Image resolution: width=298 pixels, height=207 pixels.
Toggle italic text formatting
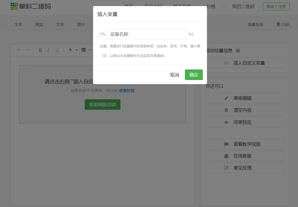click(48, 50)
